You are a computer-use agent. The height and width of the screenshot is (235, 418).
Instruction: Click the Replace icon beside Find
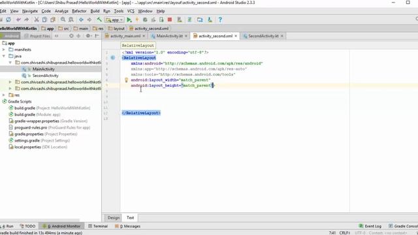click(x=71, y=20)
